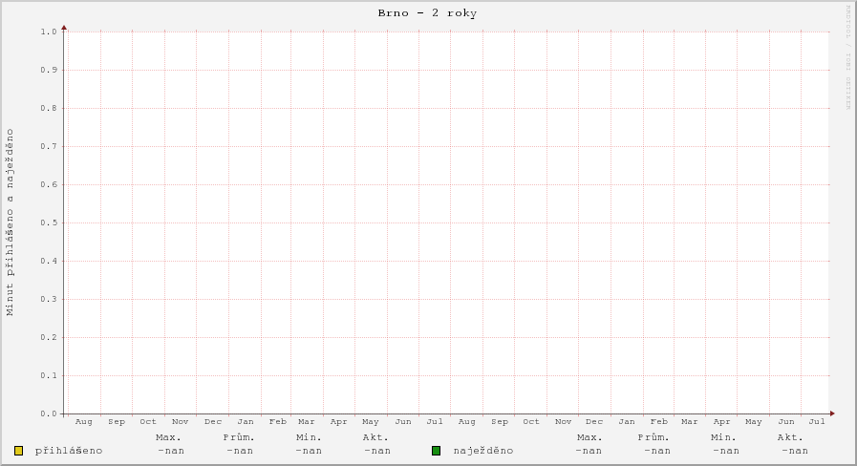The height and width of the screenshot is (466, 857).
Task: Click the 1.0 tick label on the y-axis
Action: point(50,32)
